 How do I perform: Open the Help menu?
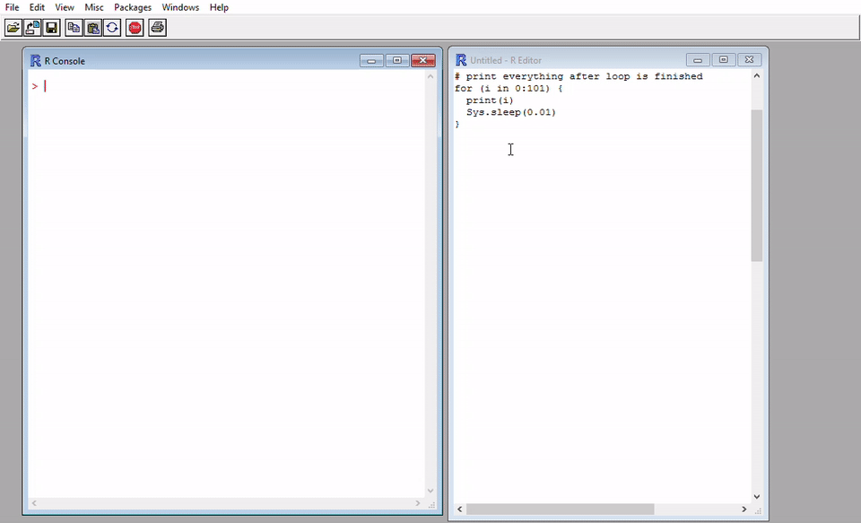(219, 7)
